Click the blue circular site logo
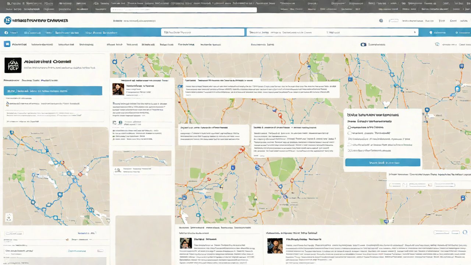This screenshot has height=265, width=471. (7, 21)
